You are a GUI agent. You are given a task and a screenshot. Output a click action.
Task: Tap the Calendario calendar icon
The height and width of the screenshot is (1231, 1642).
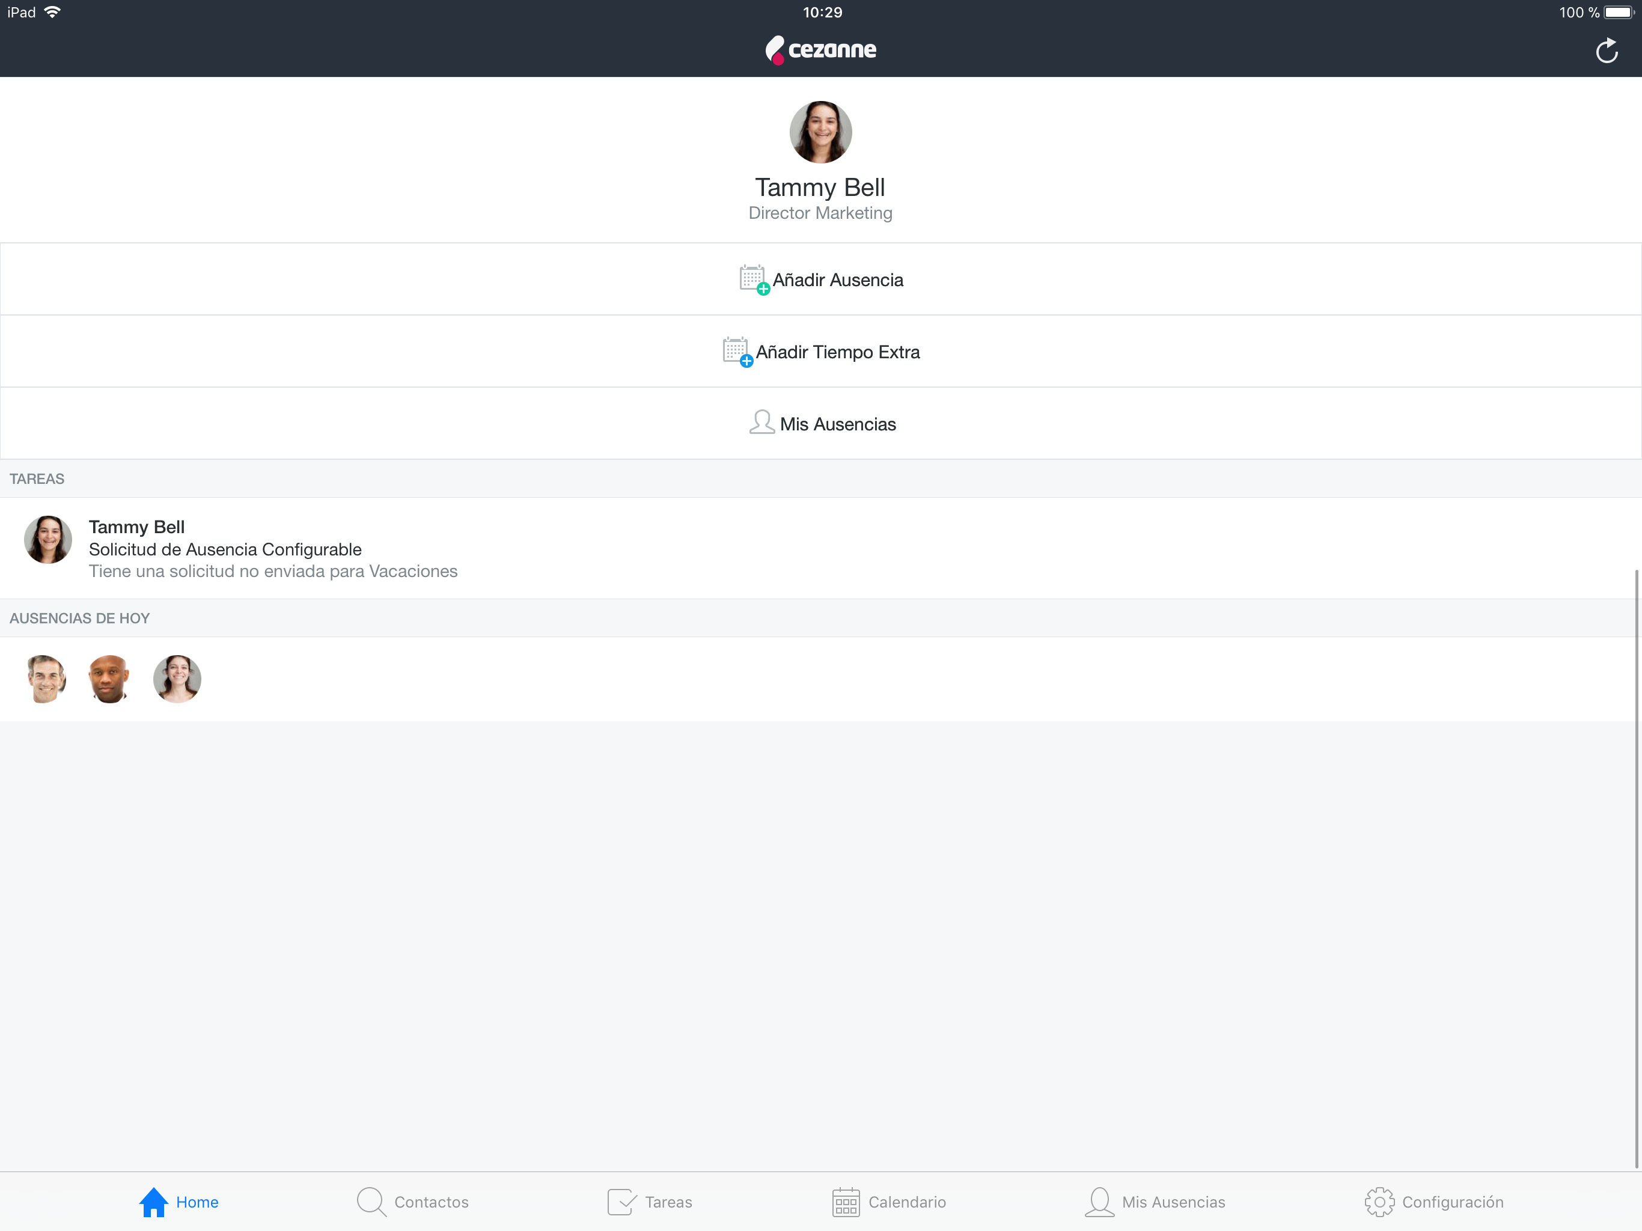point(846,1202)
